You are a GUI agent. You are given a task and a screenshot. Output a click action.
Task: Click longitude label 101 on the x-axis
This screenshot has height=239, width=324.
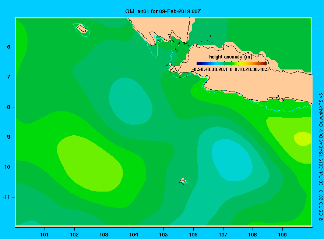45,235
